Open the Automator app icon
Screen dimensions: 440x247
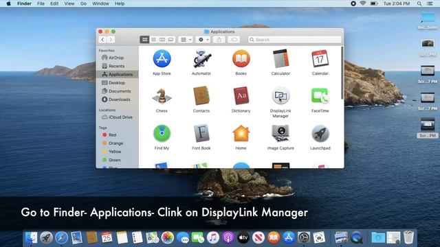pyautogui.click(x=201, y=58)
